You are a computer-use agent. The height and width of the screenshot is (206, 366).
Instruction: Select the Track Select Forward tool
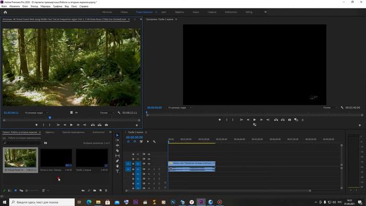point(117,140)
